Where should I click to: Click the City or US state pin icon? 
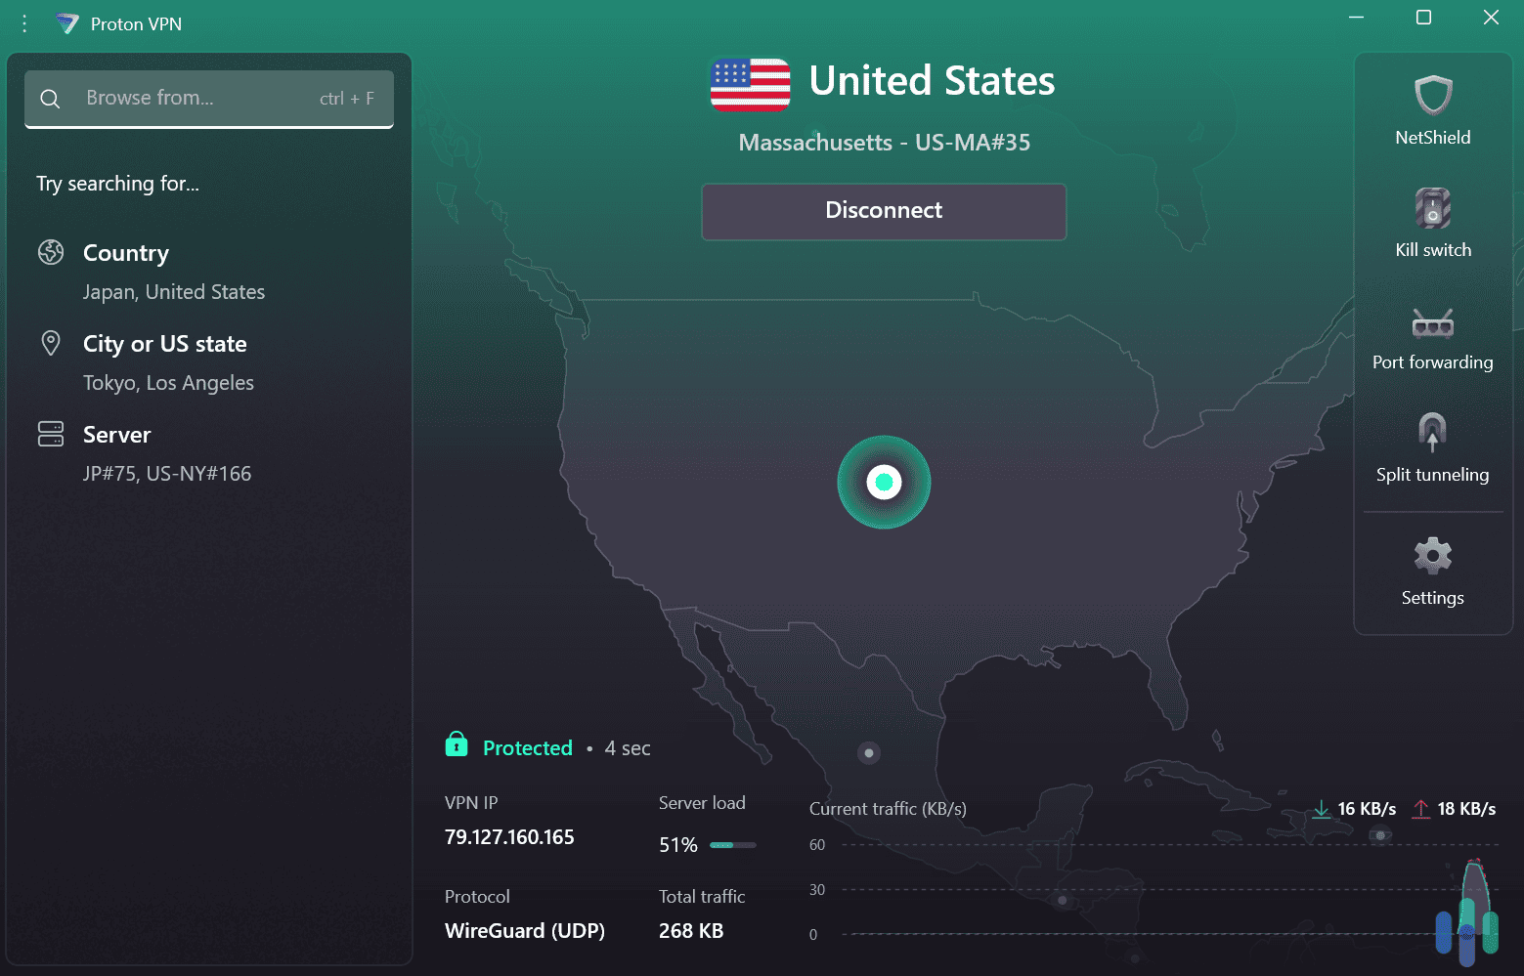point(51,343)
